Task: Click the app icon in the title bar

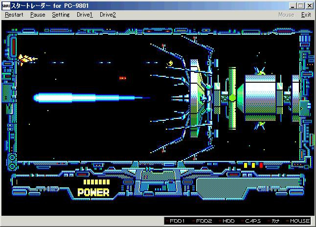Action: pos(6,6)
